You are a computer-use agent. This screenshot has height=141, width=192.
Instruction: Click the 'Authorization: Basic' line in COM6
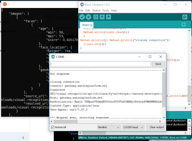106,102
